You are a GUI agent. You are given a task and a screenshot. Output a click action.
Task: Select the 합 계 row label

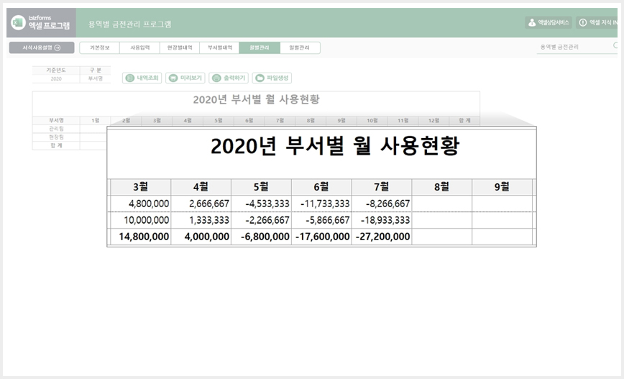tap(56, 145)
